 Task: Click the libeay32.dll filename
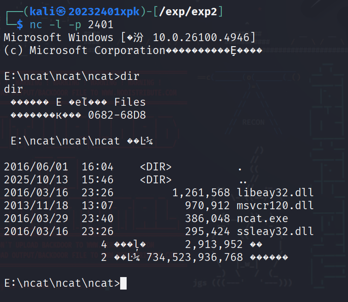[x=275, y=192]
